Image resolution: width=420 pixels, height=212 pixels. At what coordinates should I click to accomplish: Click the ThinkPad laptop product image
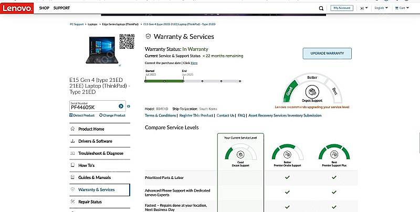pos(102,50)
